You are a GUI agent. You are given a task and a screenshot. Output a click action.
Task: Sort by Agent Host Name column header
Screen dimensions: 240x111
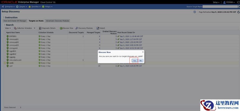coord(13,32)
